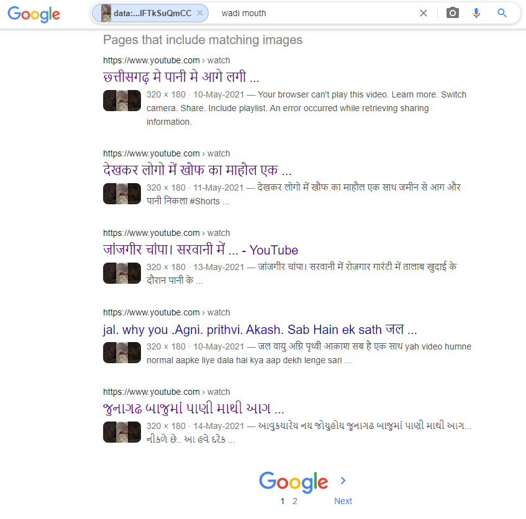Click the uploaded image preview in search chip
Screen dimensions: 526x519
coord(106,14)
